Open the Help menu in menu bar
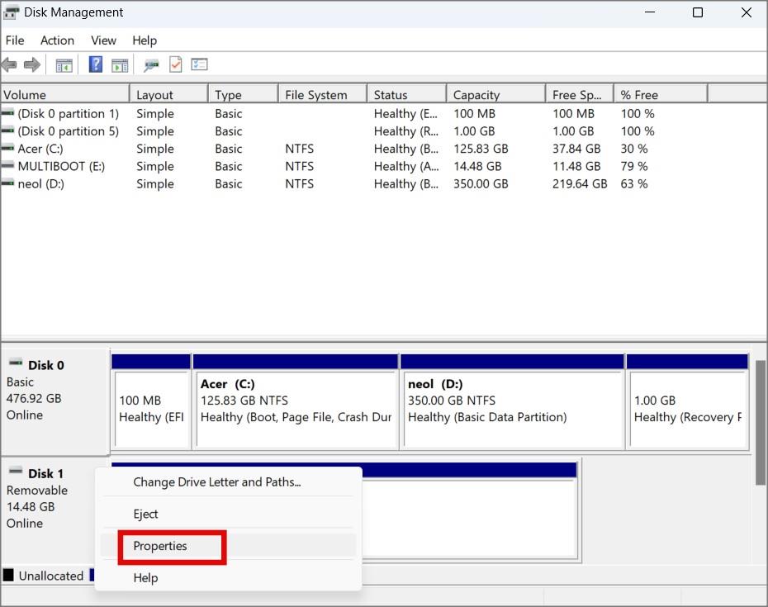 click(145, 40)
